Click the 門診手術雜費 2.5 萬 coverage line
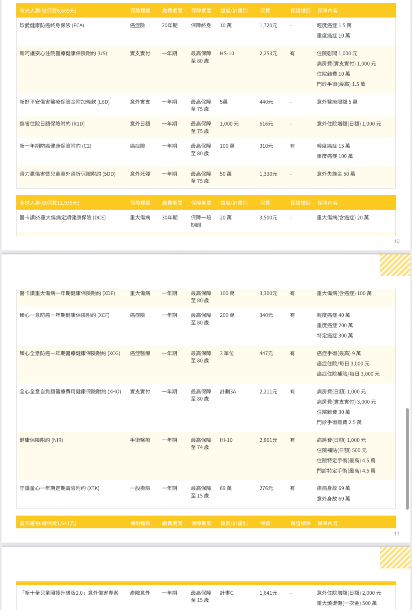The image size is (412, 610). pyautogui.click(x=339, y=422)
